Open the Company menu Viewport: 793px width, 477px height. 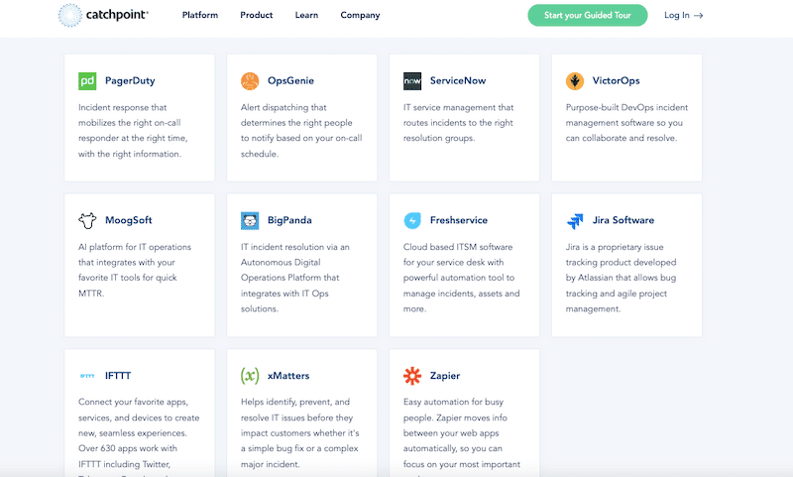click(x=360, y=15)
